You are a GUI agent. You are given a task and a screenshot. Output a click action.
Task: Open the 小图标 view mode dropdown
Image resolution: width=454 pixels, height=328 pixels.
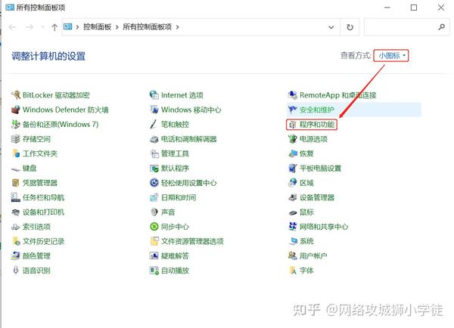coord(391,55)
